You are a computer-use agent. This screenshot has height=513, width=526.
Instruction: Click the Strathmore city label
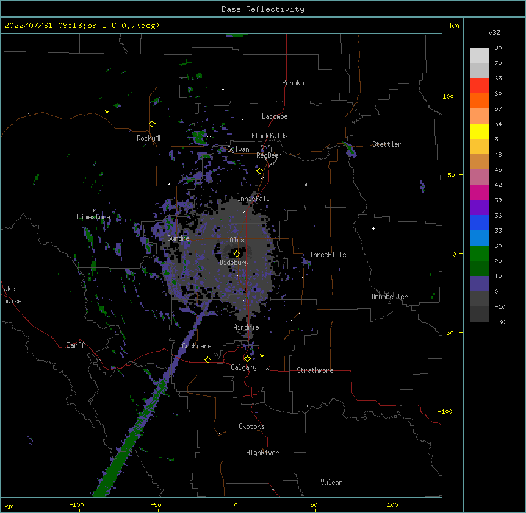(315, 370)
